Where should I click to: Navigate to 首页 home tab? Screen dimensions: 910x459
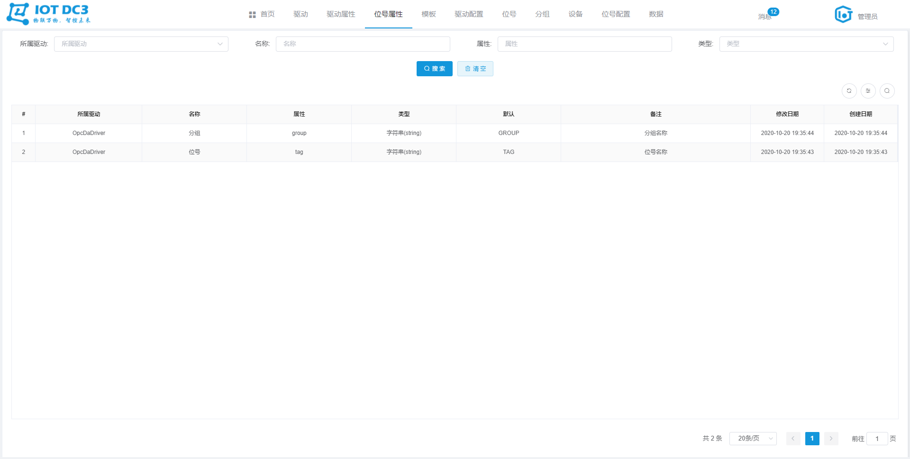tap(262, 14)
